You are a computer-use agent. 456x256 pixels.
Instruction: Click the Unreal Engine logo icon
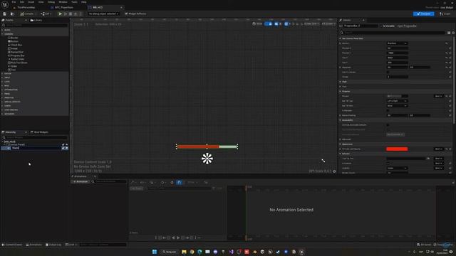pyautogui.click(x=5, y=4)
